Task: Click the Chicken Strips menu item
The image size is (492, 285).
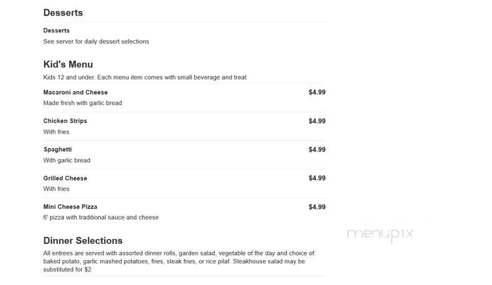Action: tap(65, 121)
